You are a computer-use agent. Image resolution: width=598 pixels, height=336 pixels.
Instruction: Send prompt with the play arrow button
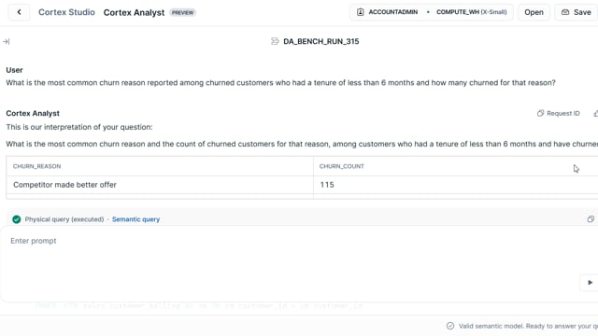pyautogui.click(x=590, y=282)
